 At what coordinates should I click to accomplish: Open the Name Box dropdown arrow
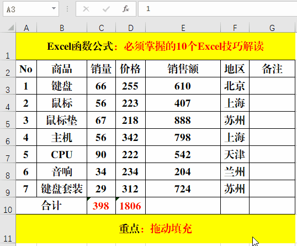54,8
